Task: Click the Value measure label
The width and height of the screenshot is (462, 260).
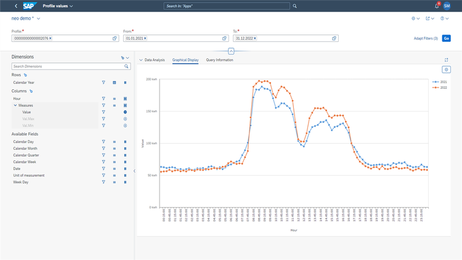Action: tap(26, 112)
